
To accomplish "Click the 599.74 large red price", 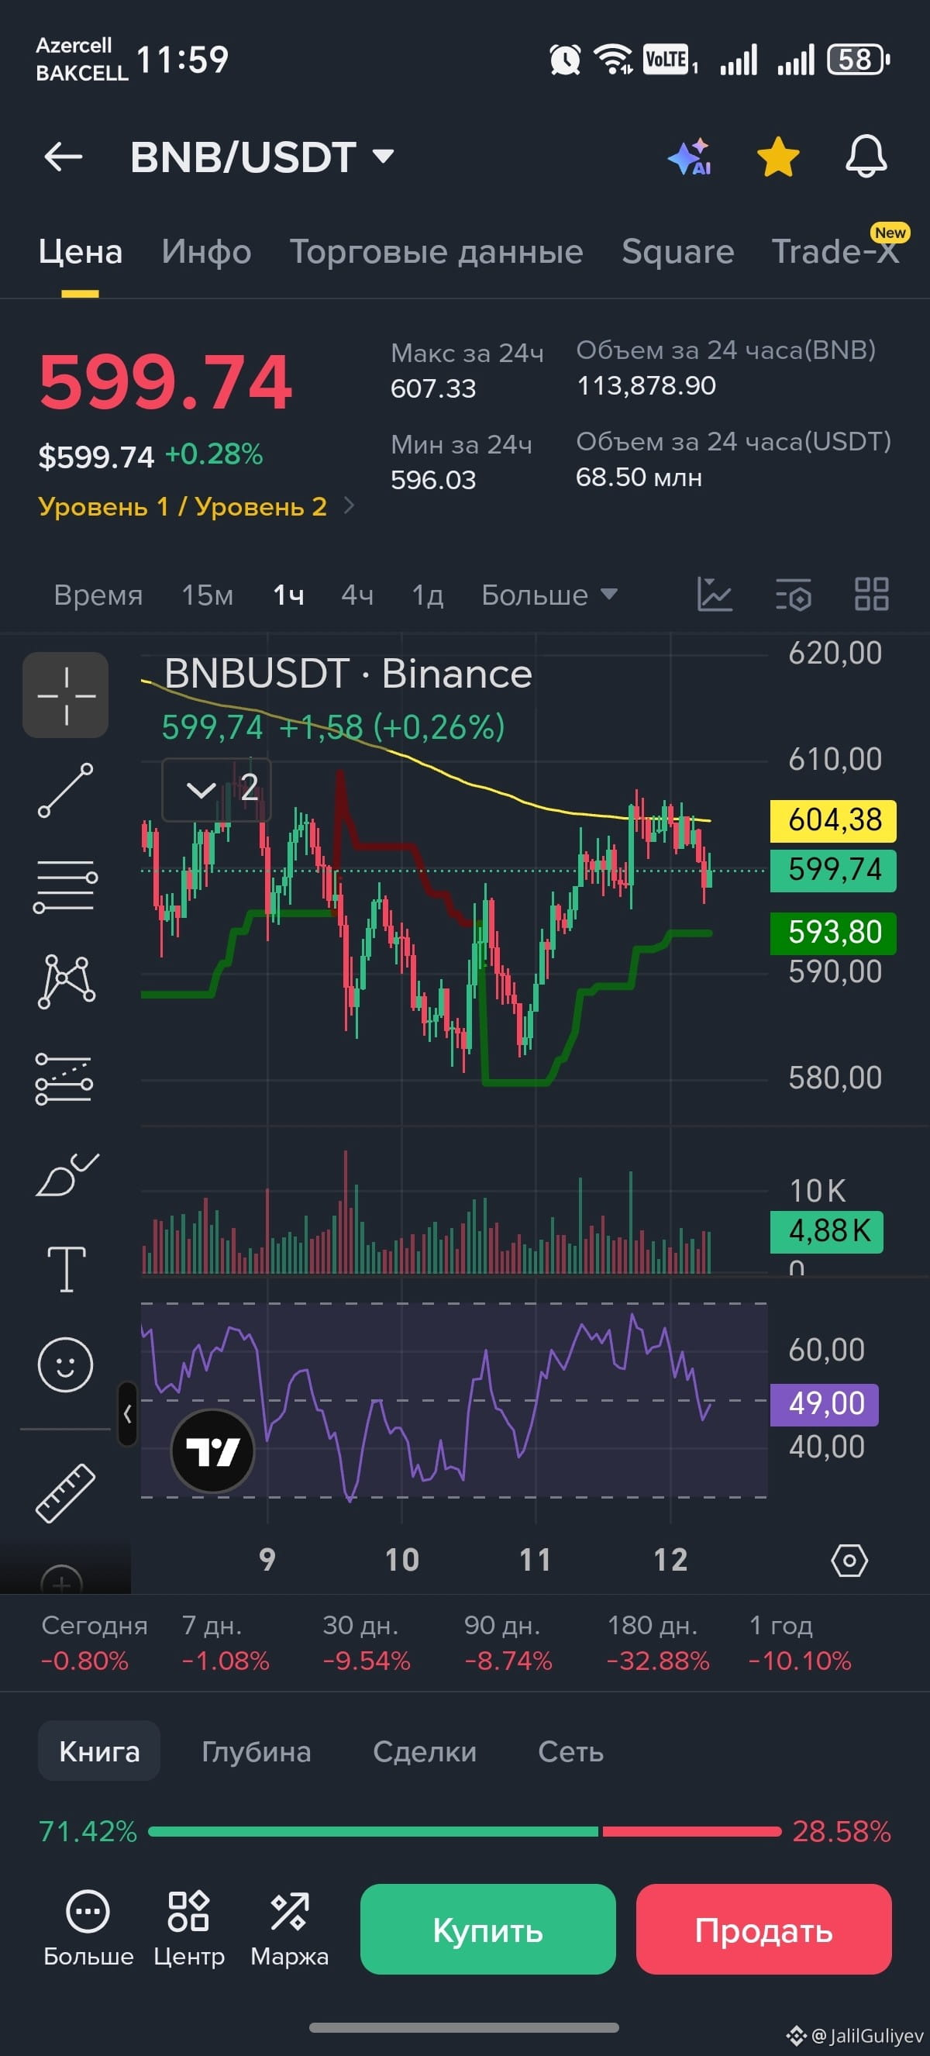I will click(166, 382).
